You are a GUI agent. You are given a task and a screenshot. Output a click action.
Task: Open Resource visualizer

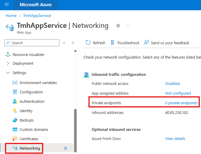coord(29,54)
